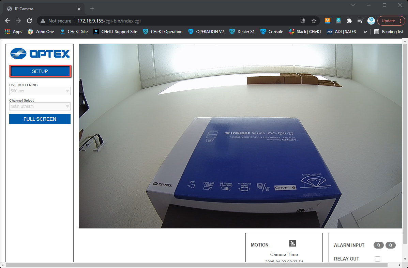Viewport: 408px width, 268px height.
Task: Open the Slack | CHeKT bookmark
Action: coord(305,32)
